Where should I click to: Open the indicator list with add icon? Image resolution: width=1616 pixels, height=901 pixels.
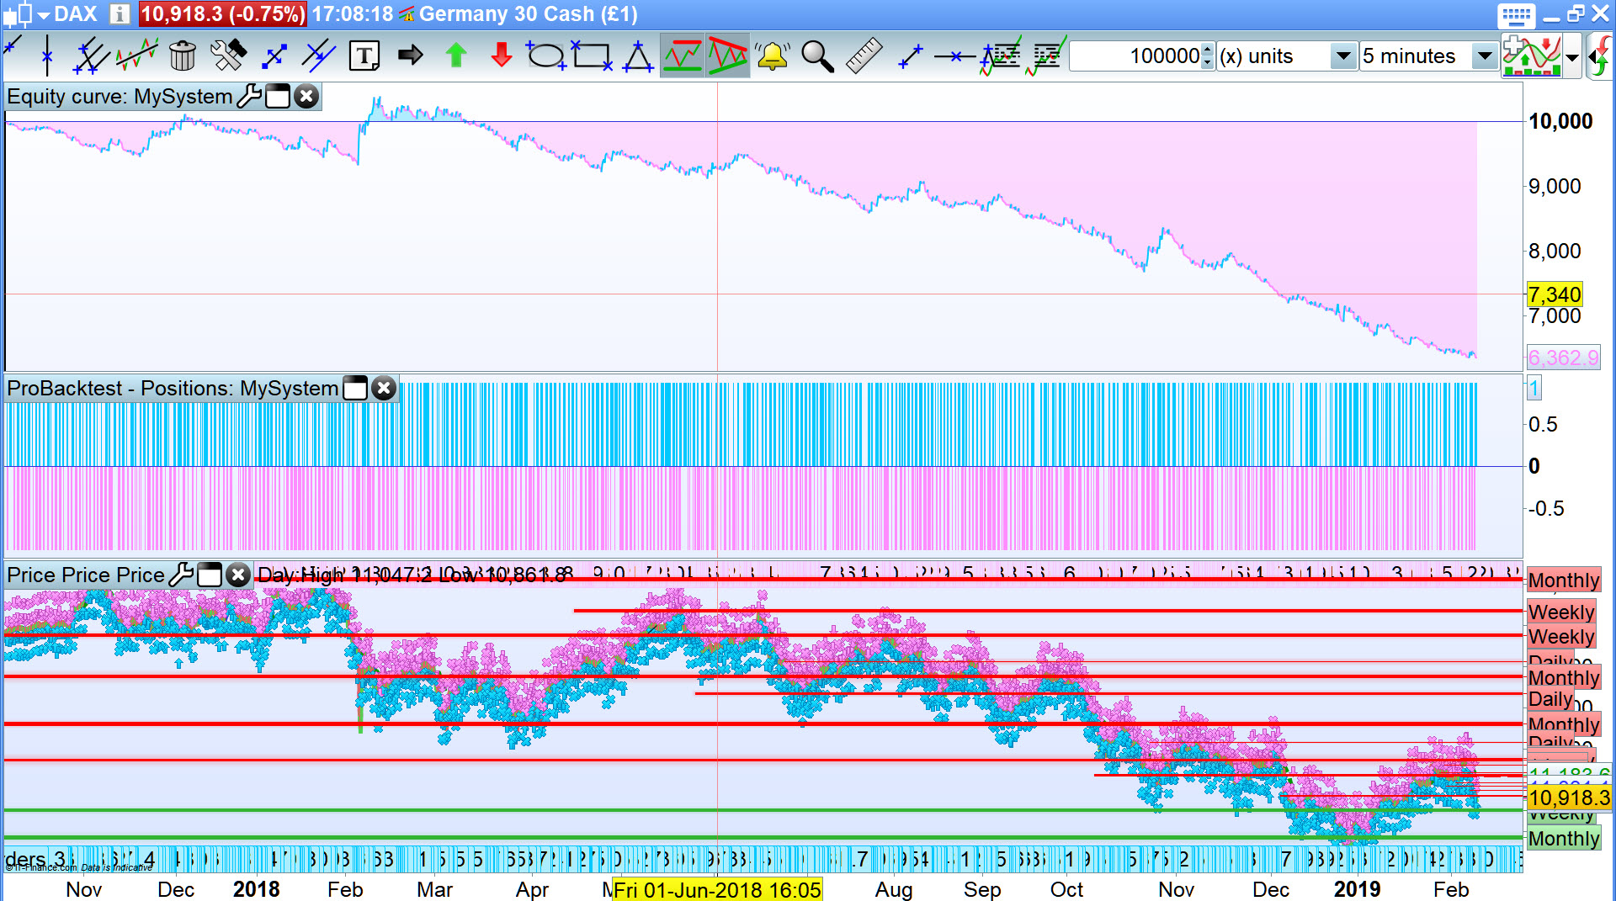1001,56
